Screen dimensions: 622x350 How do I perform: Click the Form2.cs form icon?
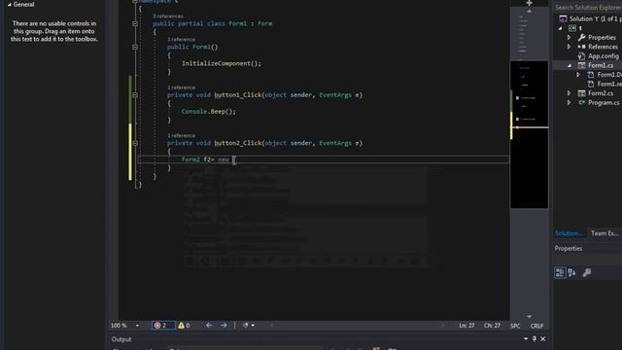pyautogui.click(x=581, y=93)
